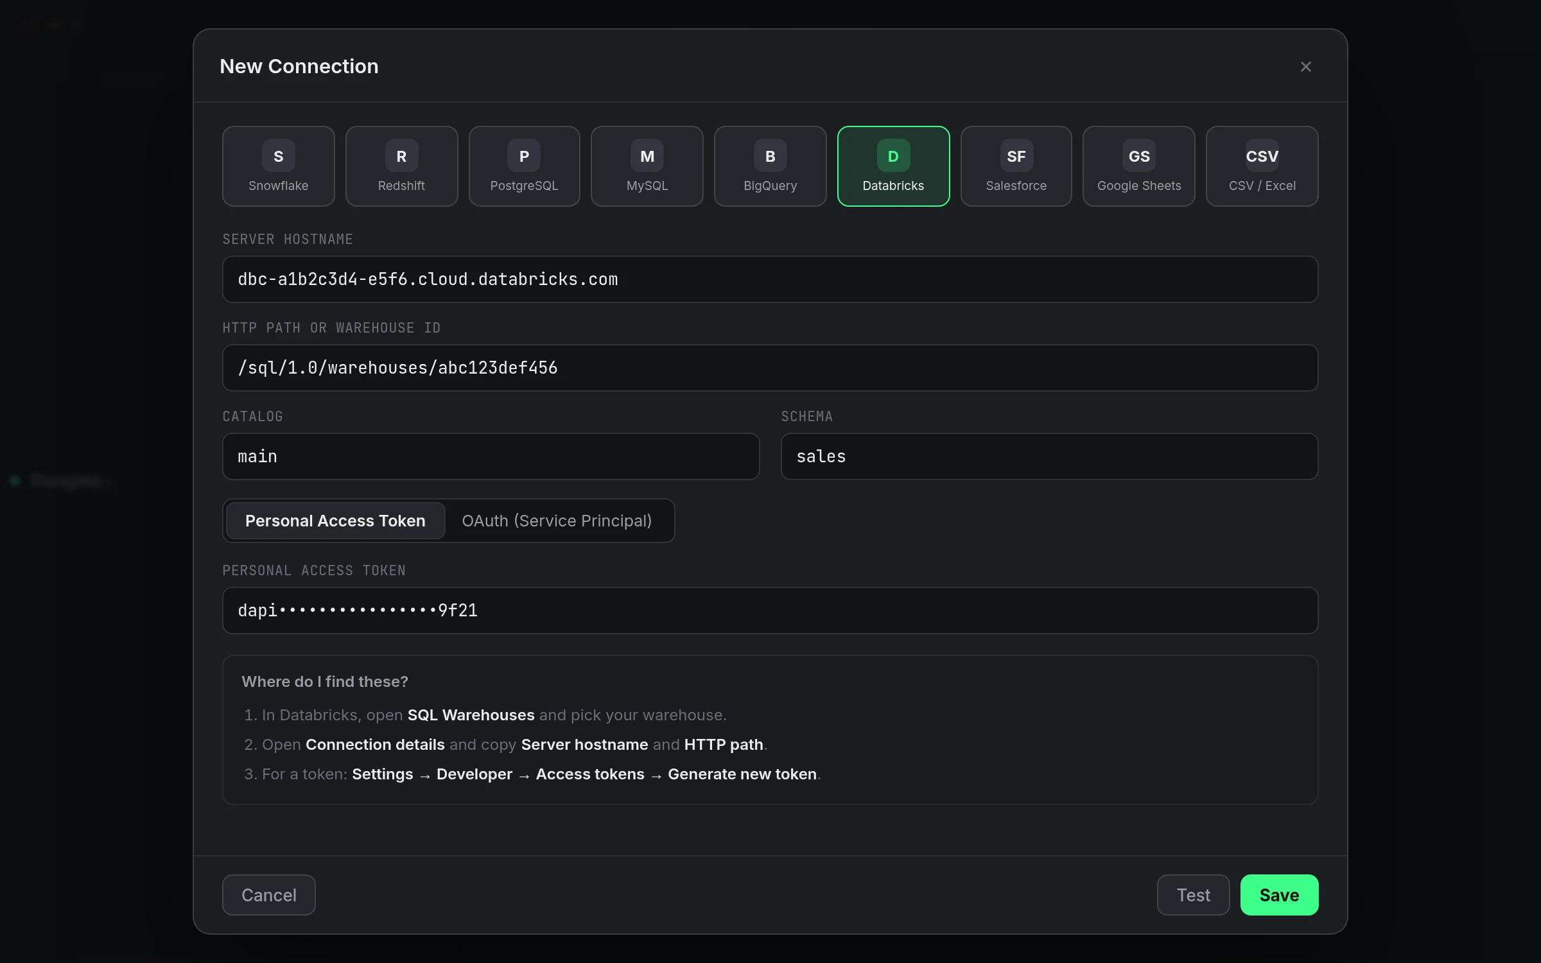Click the Schema input field
The image size is (1541, 963).
pos(1049,456)
